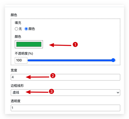The height and width of the screenshot is (119, 129).
Task: Click the middle of the opacity slider track
Action: (72, 60)
